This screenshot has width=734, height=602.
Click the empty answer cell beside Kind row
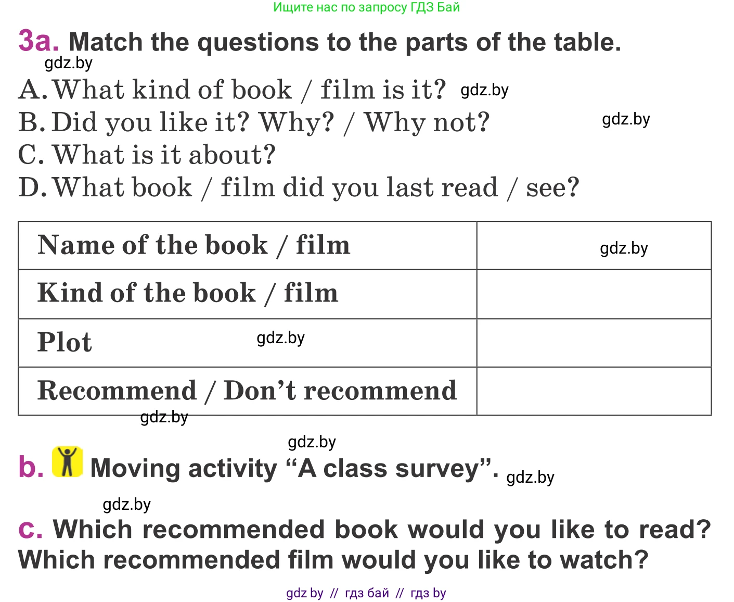[594, 294]
